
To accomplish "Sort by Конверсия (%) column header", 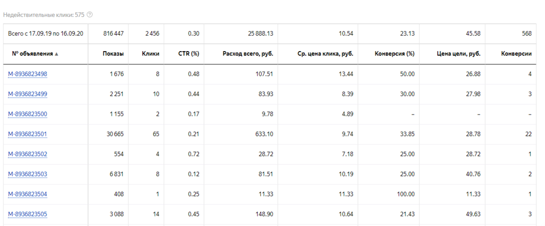I will click(x=394, y=54).
